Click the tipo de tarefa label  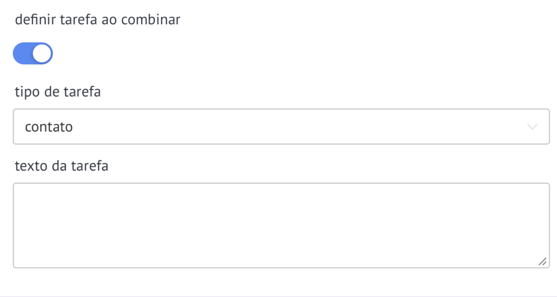coord(58,92)
